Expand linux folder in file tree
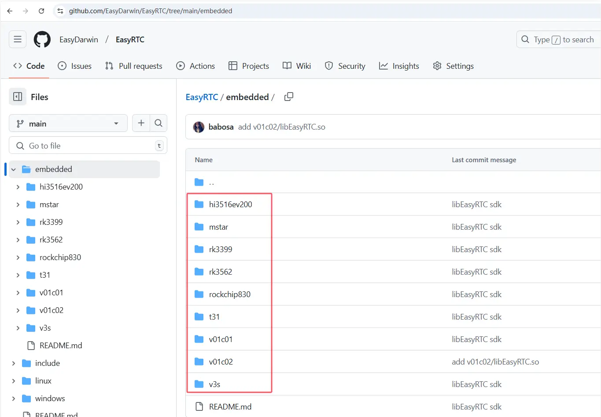The width and height of the screenshot is (601, 417). coord(13,381)
